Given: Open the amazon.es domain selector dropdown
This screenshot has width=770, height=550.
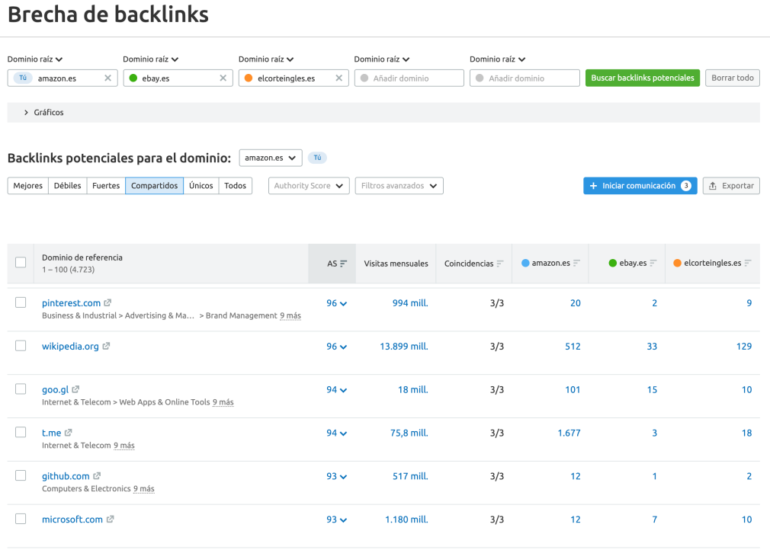Looking at the screenshot, I should [x=271, y=158].
